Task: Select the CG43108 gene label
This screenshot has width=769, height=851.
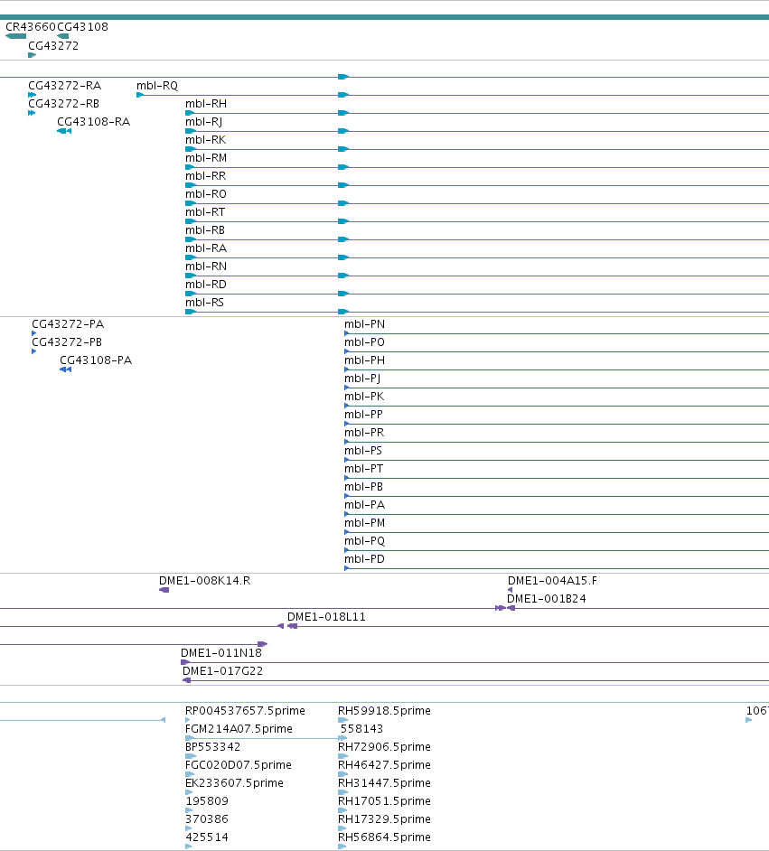Action: tap(82, 26)
